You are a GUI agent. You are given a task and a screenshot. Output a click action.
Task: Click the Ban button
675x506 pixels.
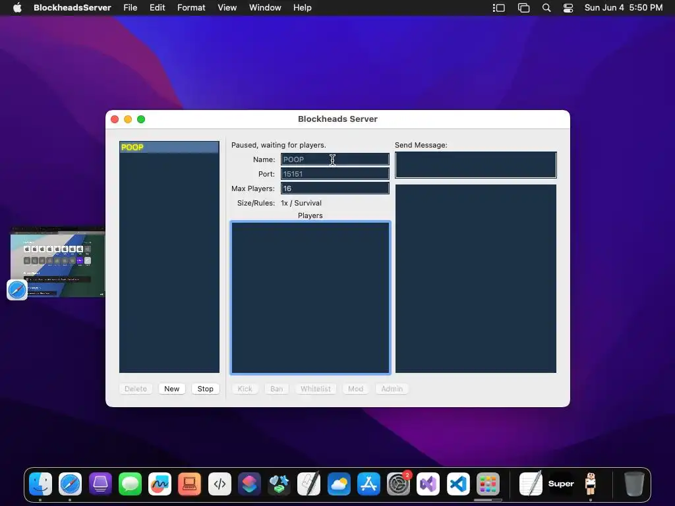click(x=276, y=389)
